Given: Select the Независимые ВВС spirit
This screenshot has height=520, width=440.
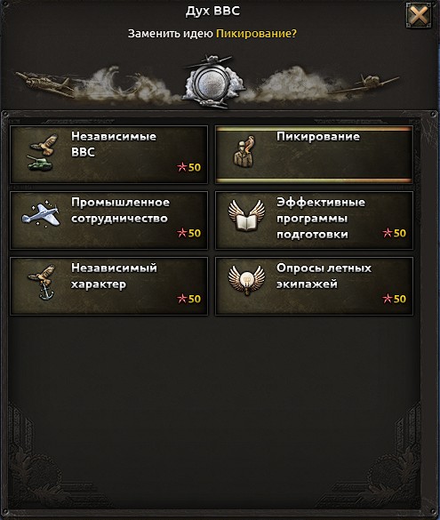Looking at the screenshot, I should (109, 155).
